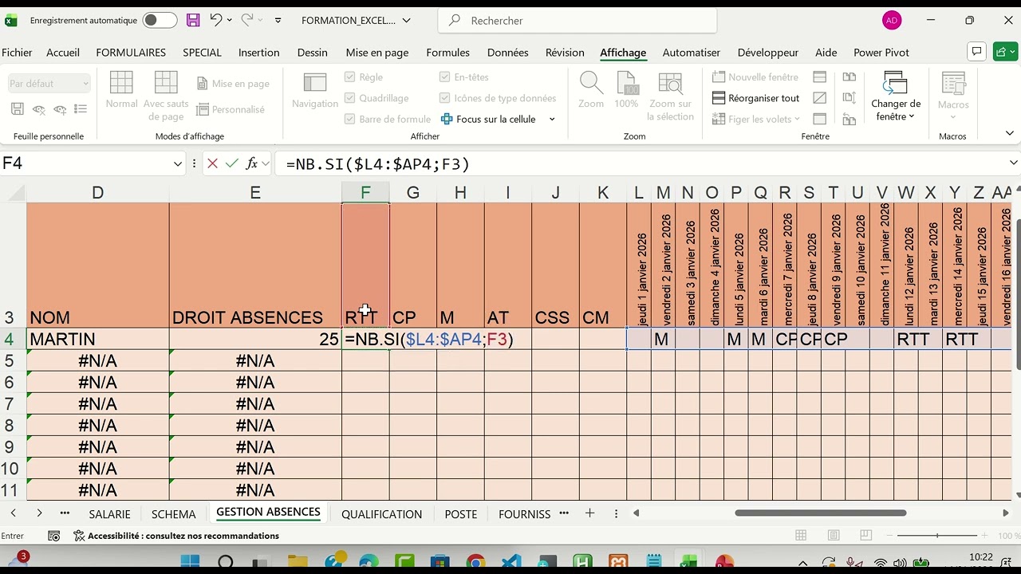This screenshot has height=574, width=1021.
Task: Toggle the En-têtes checkbox
Action: tap(445, 77)
